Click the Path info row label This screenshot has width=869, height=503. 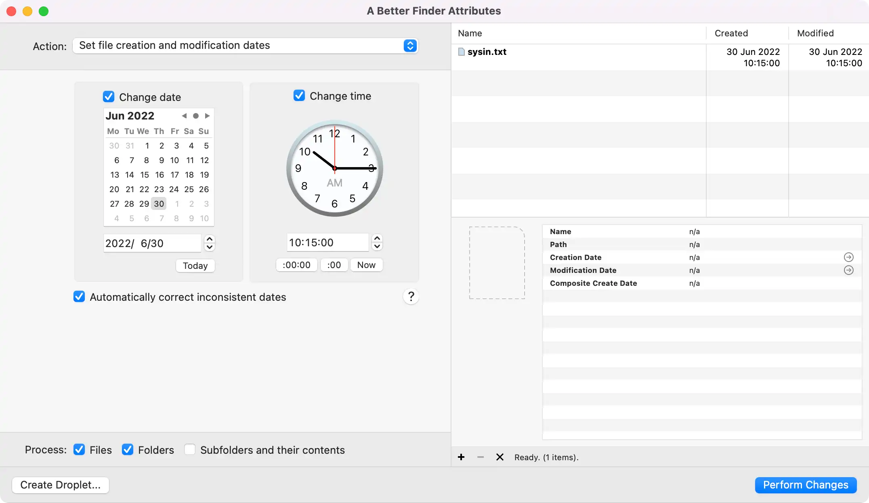coord(558,244)
